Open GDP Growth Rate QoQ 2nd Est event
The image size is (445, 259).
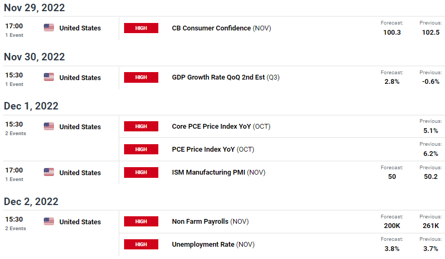(x=226, y=77)
